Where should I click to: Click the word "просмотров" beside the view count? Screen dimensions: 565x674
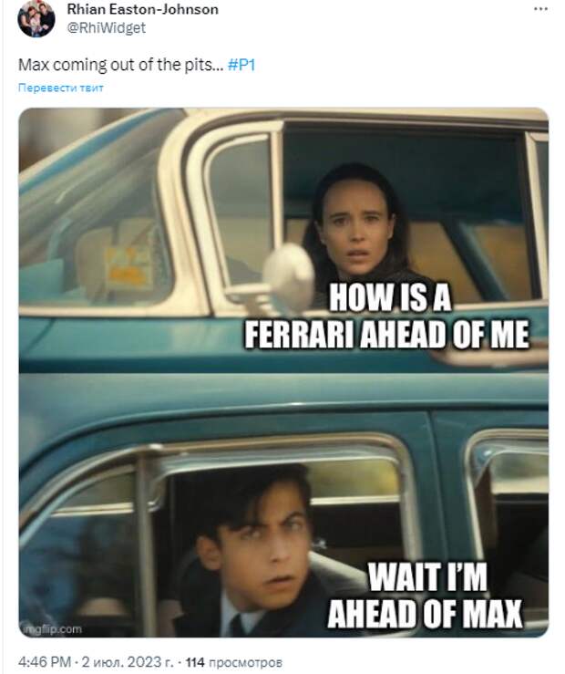click(245, 662)
